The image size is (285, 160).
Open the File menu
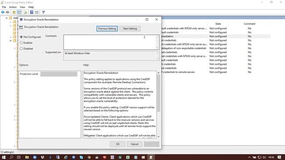click(x=4, y=7)
